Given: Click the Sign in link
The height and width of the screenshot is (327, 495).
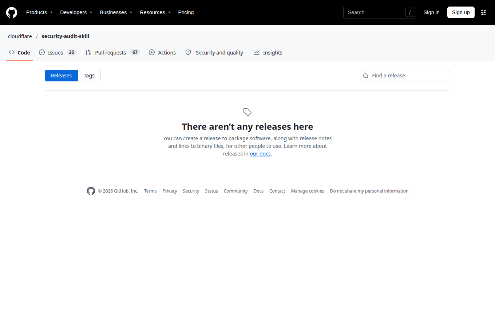Looking at the screenshot, I should point(431,12).
